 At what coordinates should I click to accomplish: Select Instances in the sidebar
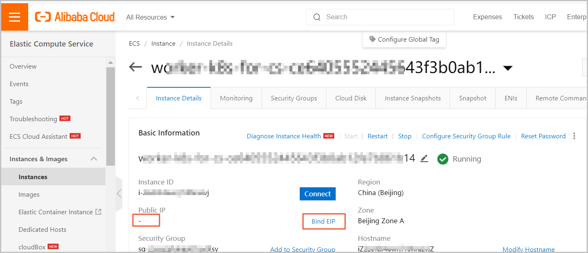tap(53, 177)
